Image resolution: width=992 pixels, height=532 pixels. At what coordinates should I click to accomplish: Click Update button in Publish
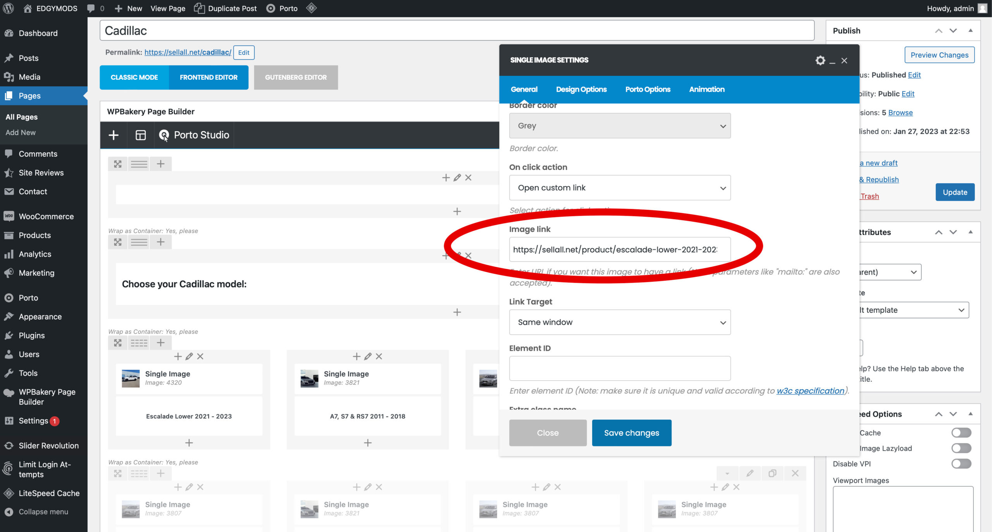point(955,192)
